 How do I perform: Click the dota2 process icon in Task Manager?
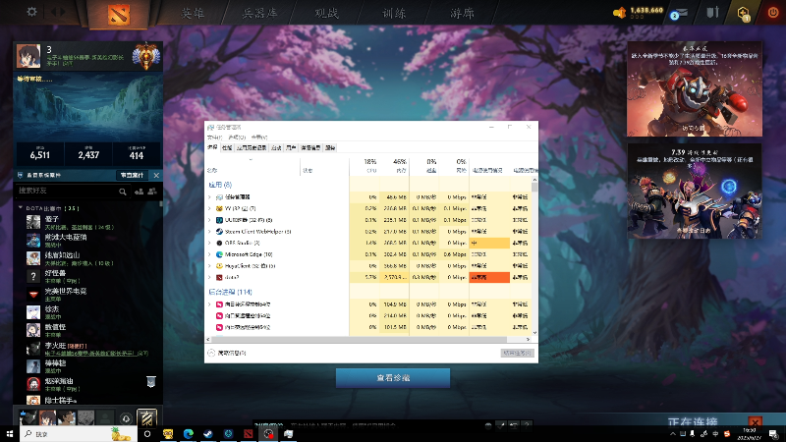pyautogui.click(x=219, y=277)
